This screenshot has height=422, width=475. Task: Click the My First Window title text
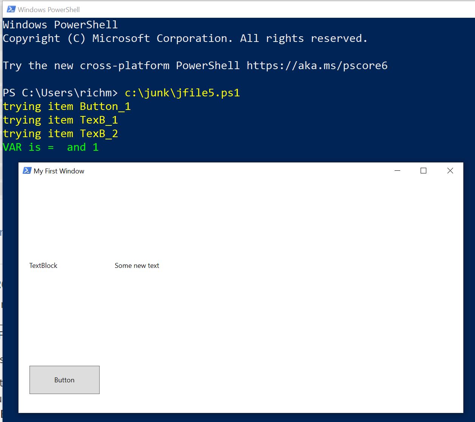point(59,171)
